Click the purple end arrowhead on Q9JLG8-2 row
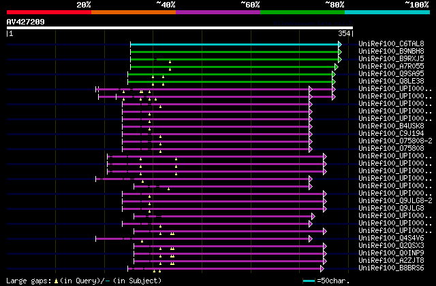Image resolution: width=436 pixels, height=286 pixels. [325, 201]
